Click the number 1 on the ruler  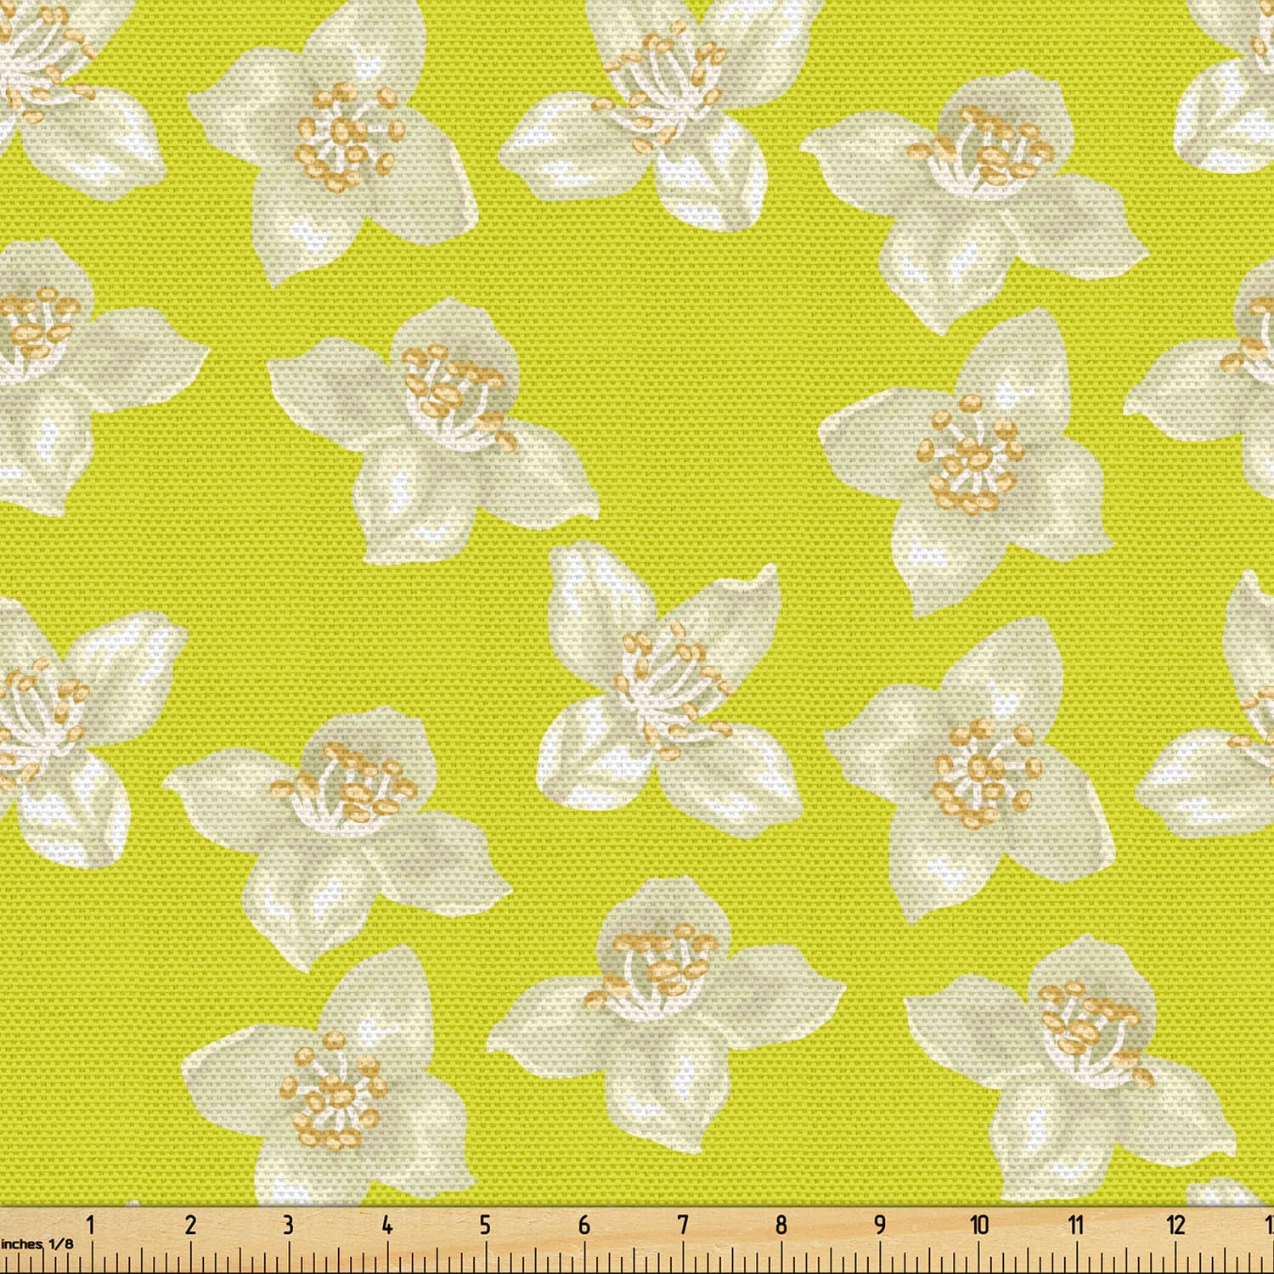click(x=91, y=1225)
